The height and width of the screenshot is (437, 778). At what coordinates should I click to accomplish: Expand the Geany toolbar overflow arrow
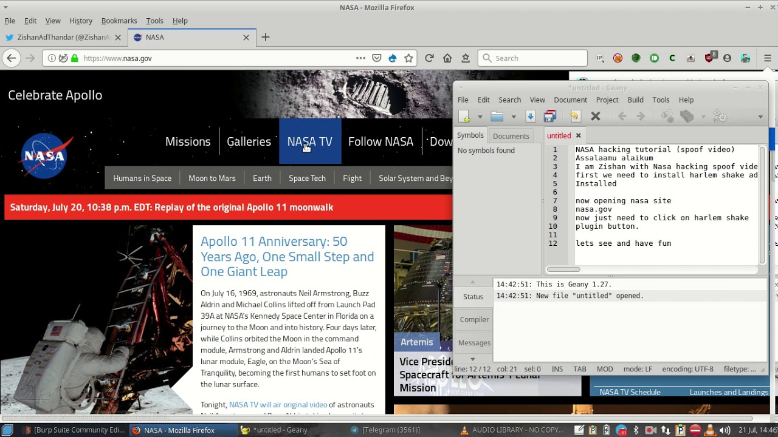(760, 117)
